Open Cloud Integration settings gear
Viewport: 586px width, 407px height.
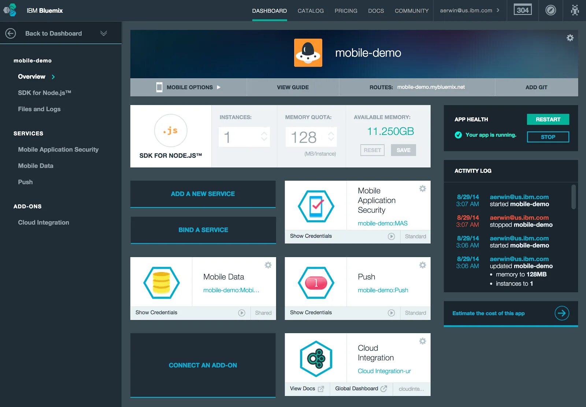pyautogui.click(x=422, y=341)
